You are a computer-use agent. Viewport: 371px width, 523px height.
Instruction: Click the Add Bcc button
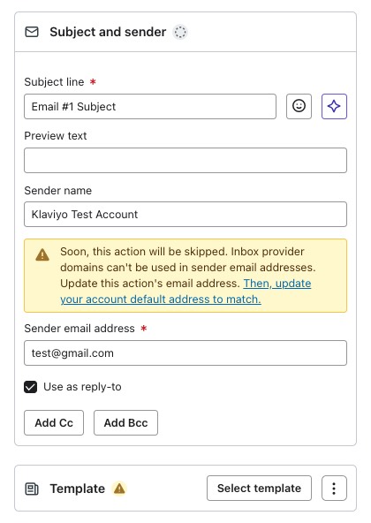pyautogui.click(x=125, y=422)
